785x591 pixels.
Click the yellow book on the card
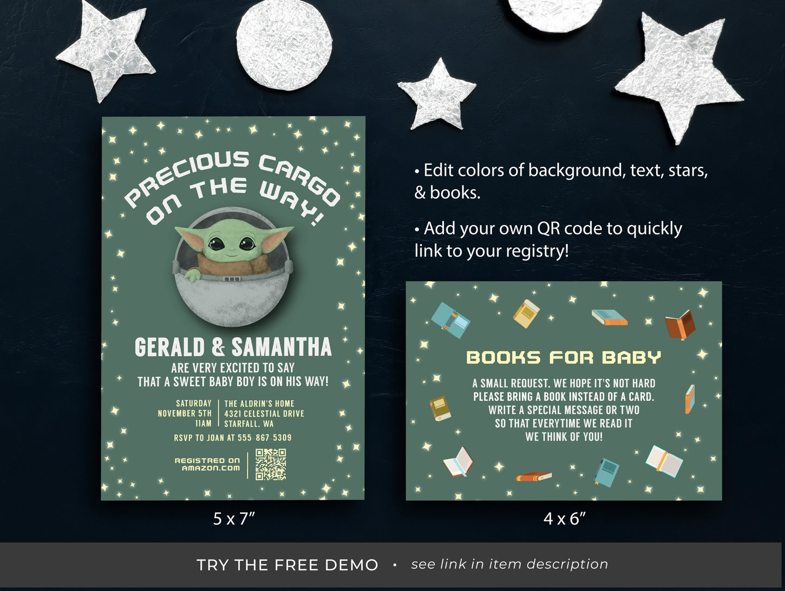pos(526,314)
